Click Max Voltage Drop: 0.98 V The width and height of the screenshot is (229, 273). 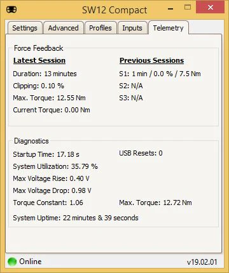click(x=52, y=190)
